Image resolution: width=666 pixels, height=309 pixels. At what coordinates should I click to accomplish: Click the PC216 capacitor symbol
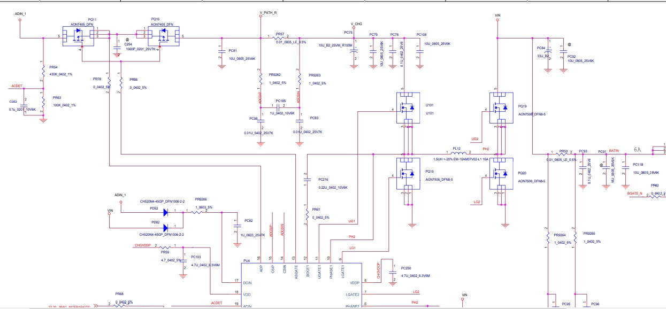click(307, 180)
